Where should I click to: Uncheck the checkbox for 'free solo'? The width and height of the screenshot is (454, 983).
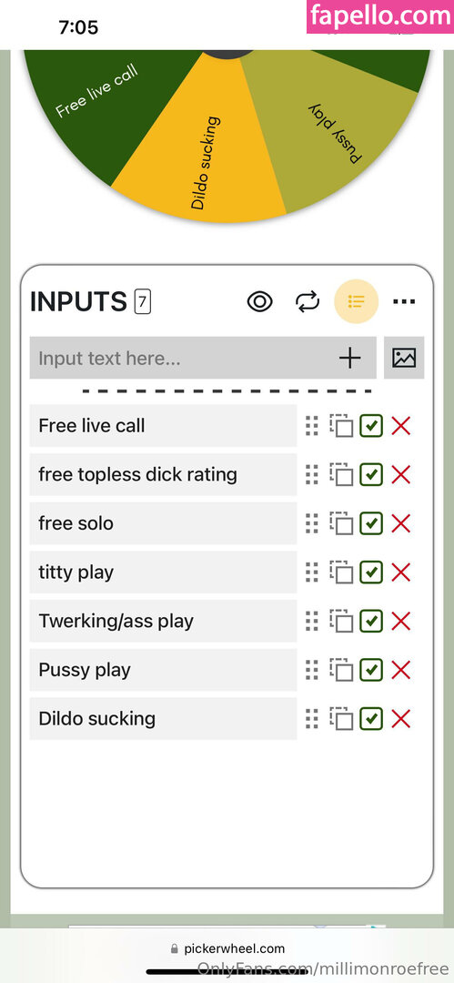[x=371, y=523]
